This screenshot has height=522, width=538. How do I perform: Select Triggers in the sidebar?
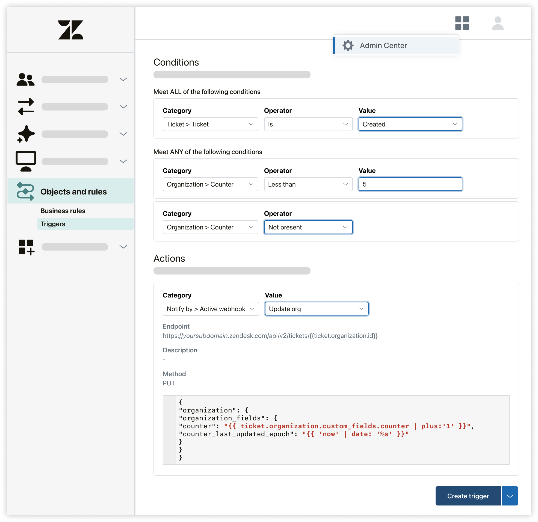[x=53, y=224]
